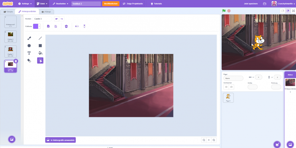Viewport: 296px width, 148px height.
Task: Enter full screen stage mode
Action: click(x=293, y=11)
